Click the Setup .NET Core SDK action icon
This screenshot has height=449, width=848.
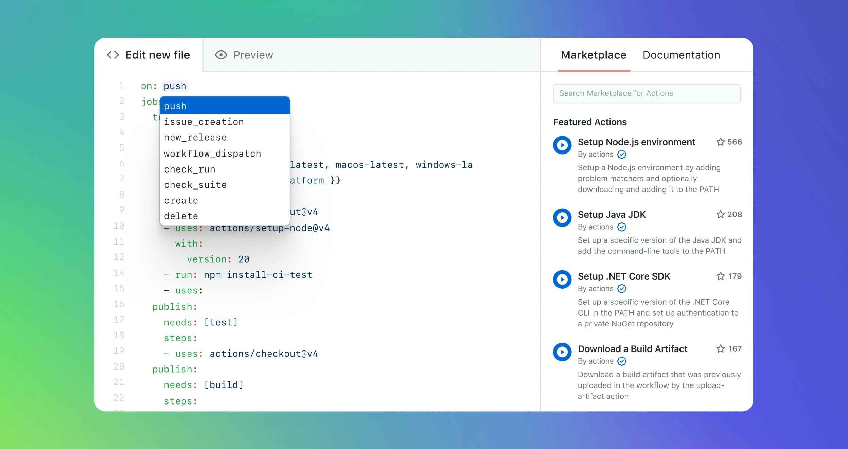tap(563, 279)
